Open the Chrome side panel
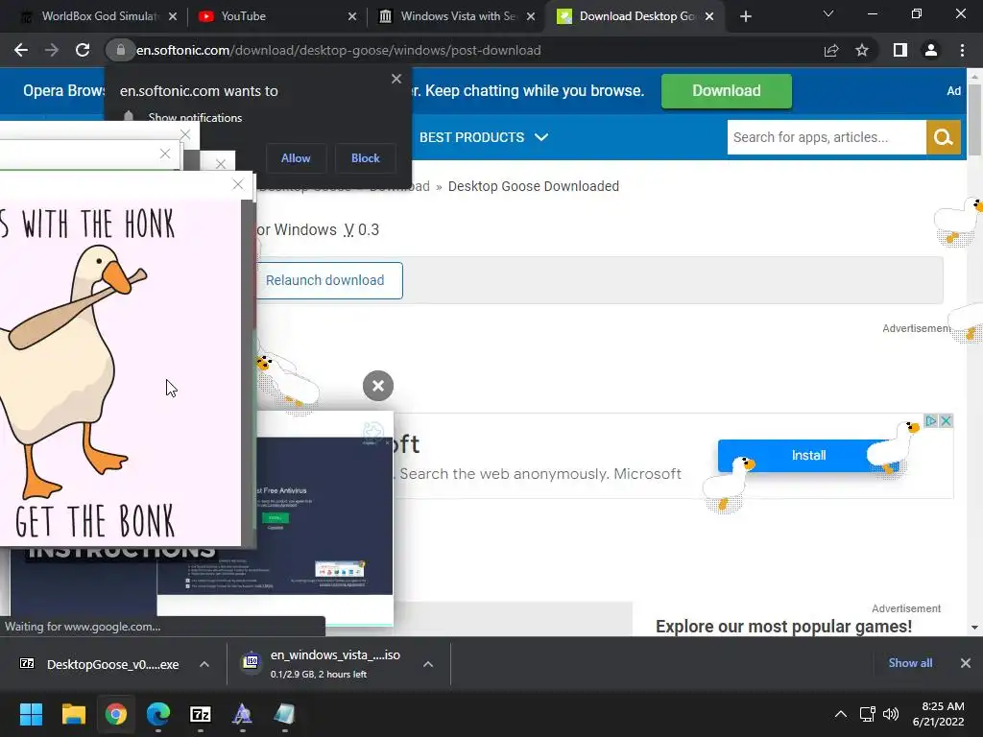The height and width of the screenshot is (737, 983). click(900, 50)
